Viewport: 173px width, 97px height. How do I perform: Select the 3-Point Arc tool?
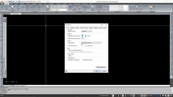click(x=18, y=8)
